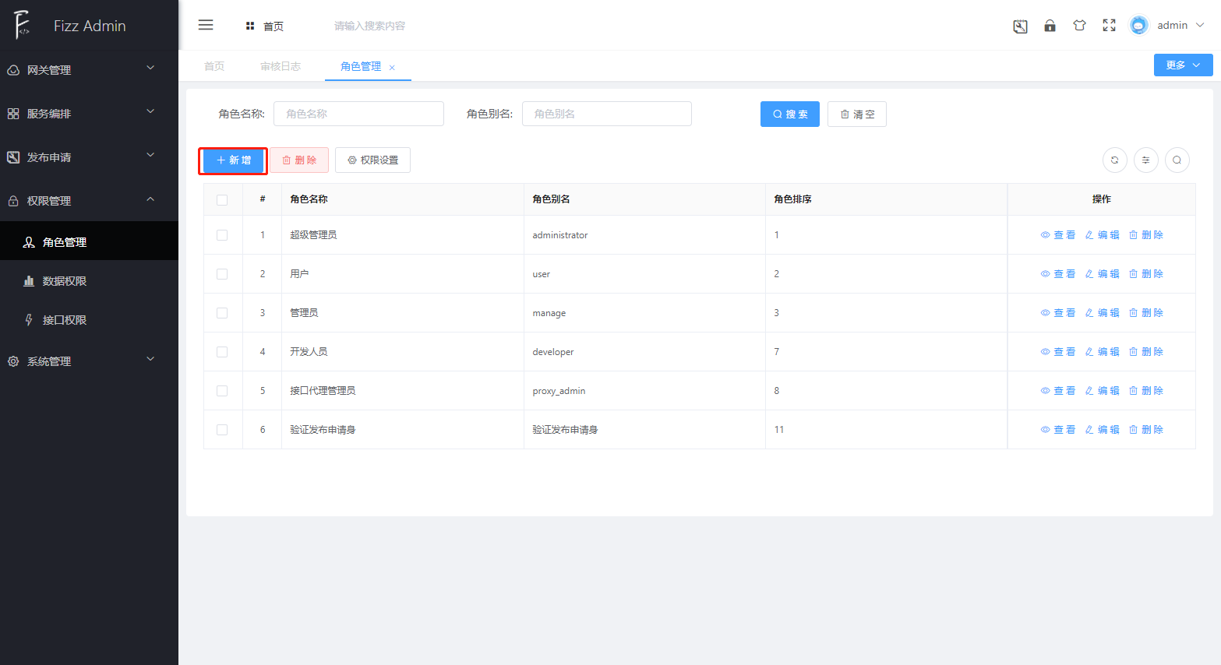Open the admin user dropdown arrow
The image size is (1221, 665).
tap(1200, 26)
